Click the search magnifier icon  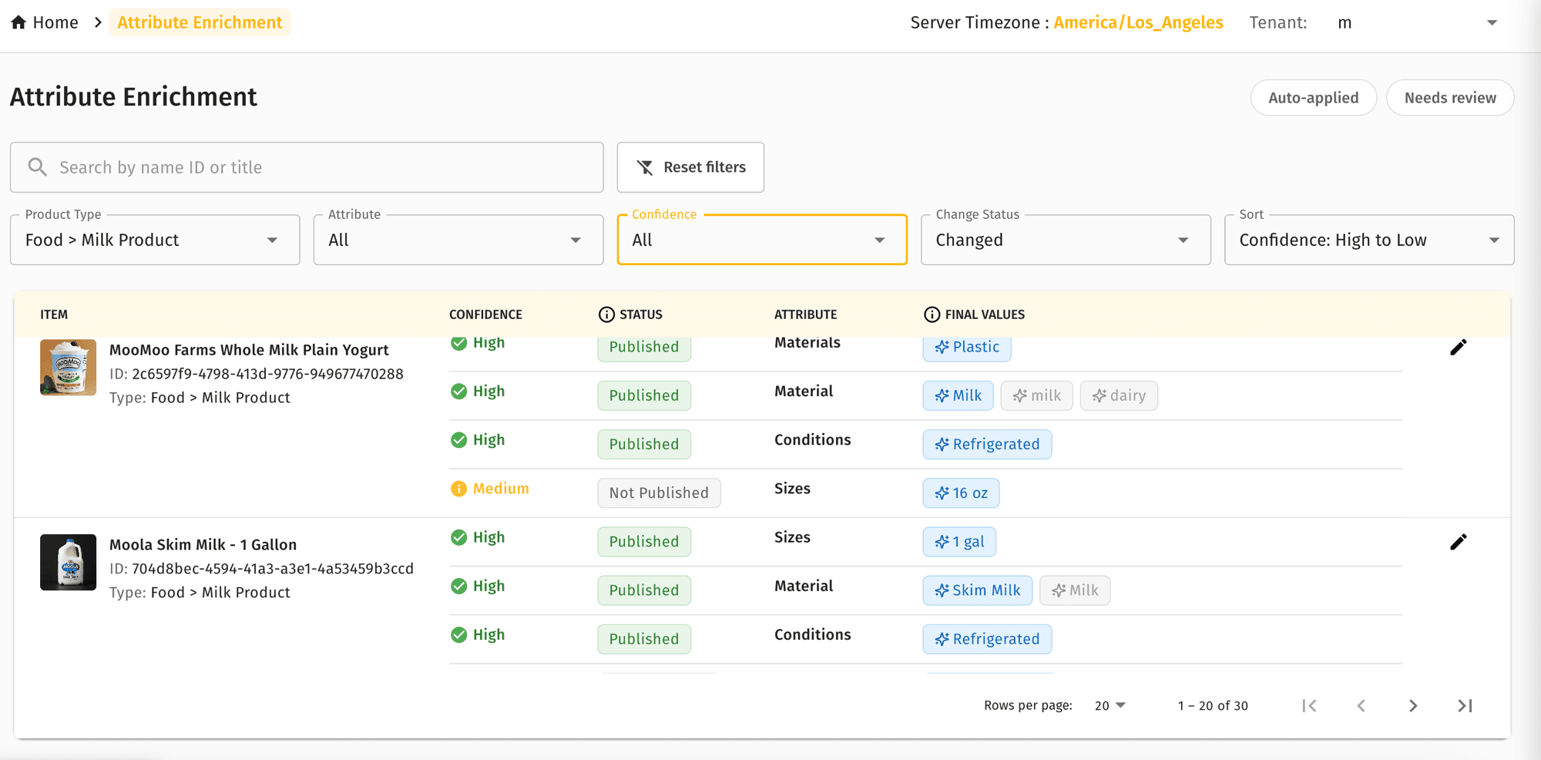click(x=37, y=166)
